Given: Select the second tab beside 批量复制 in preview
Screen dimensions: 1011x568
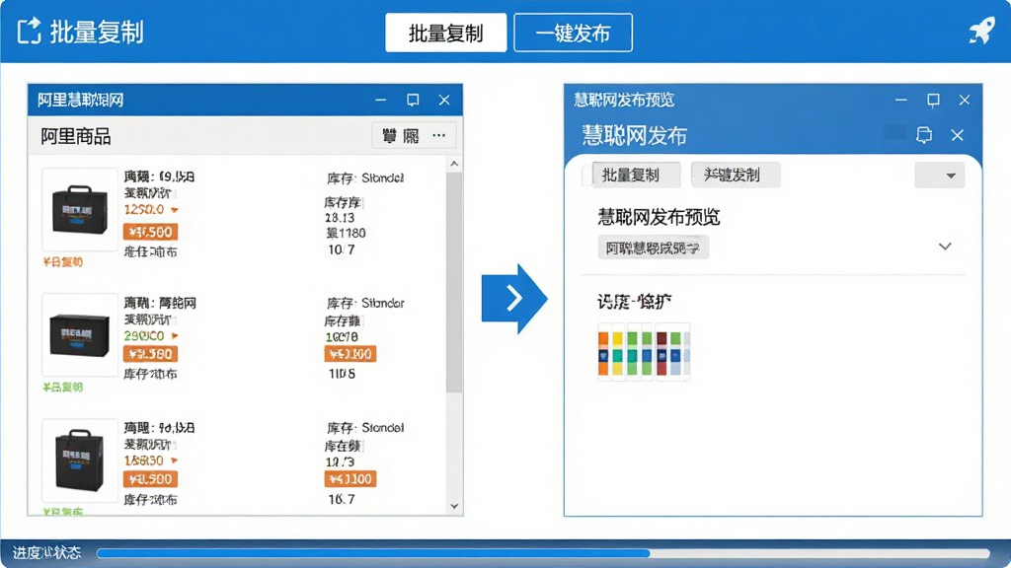Looking at the screenshot, I should [x=735, y=175].
